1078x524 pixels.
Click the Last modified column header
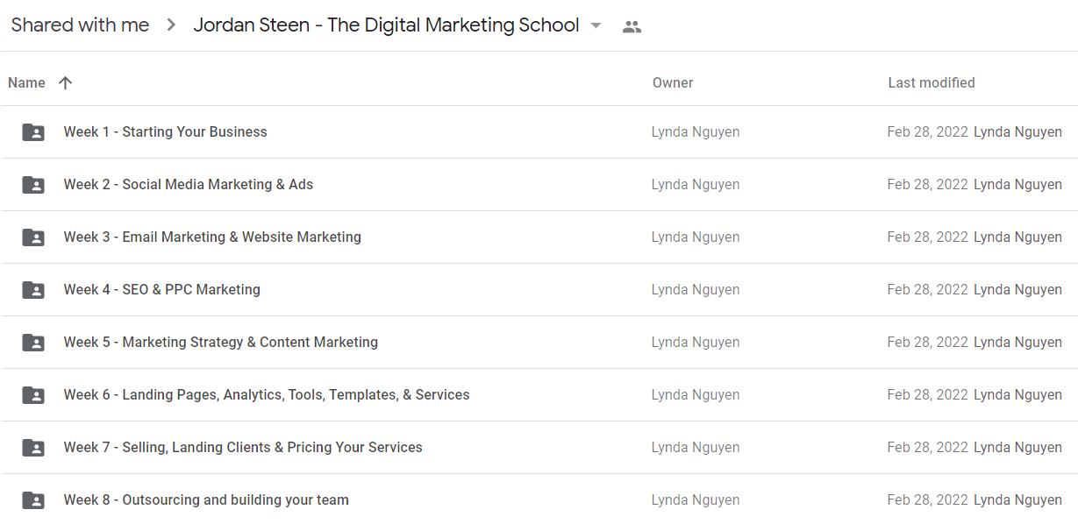tap(932, 83)
